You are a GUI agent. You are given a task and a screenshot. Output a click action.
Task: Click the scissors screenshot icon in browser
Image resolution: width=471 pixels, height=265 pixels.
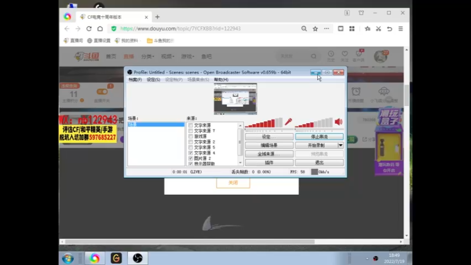click(379, 28)
